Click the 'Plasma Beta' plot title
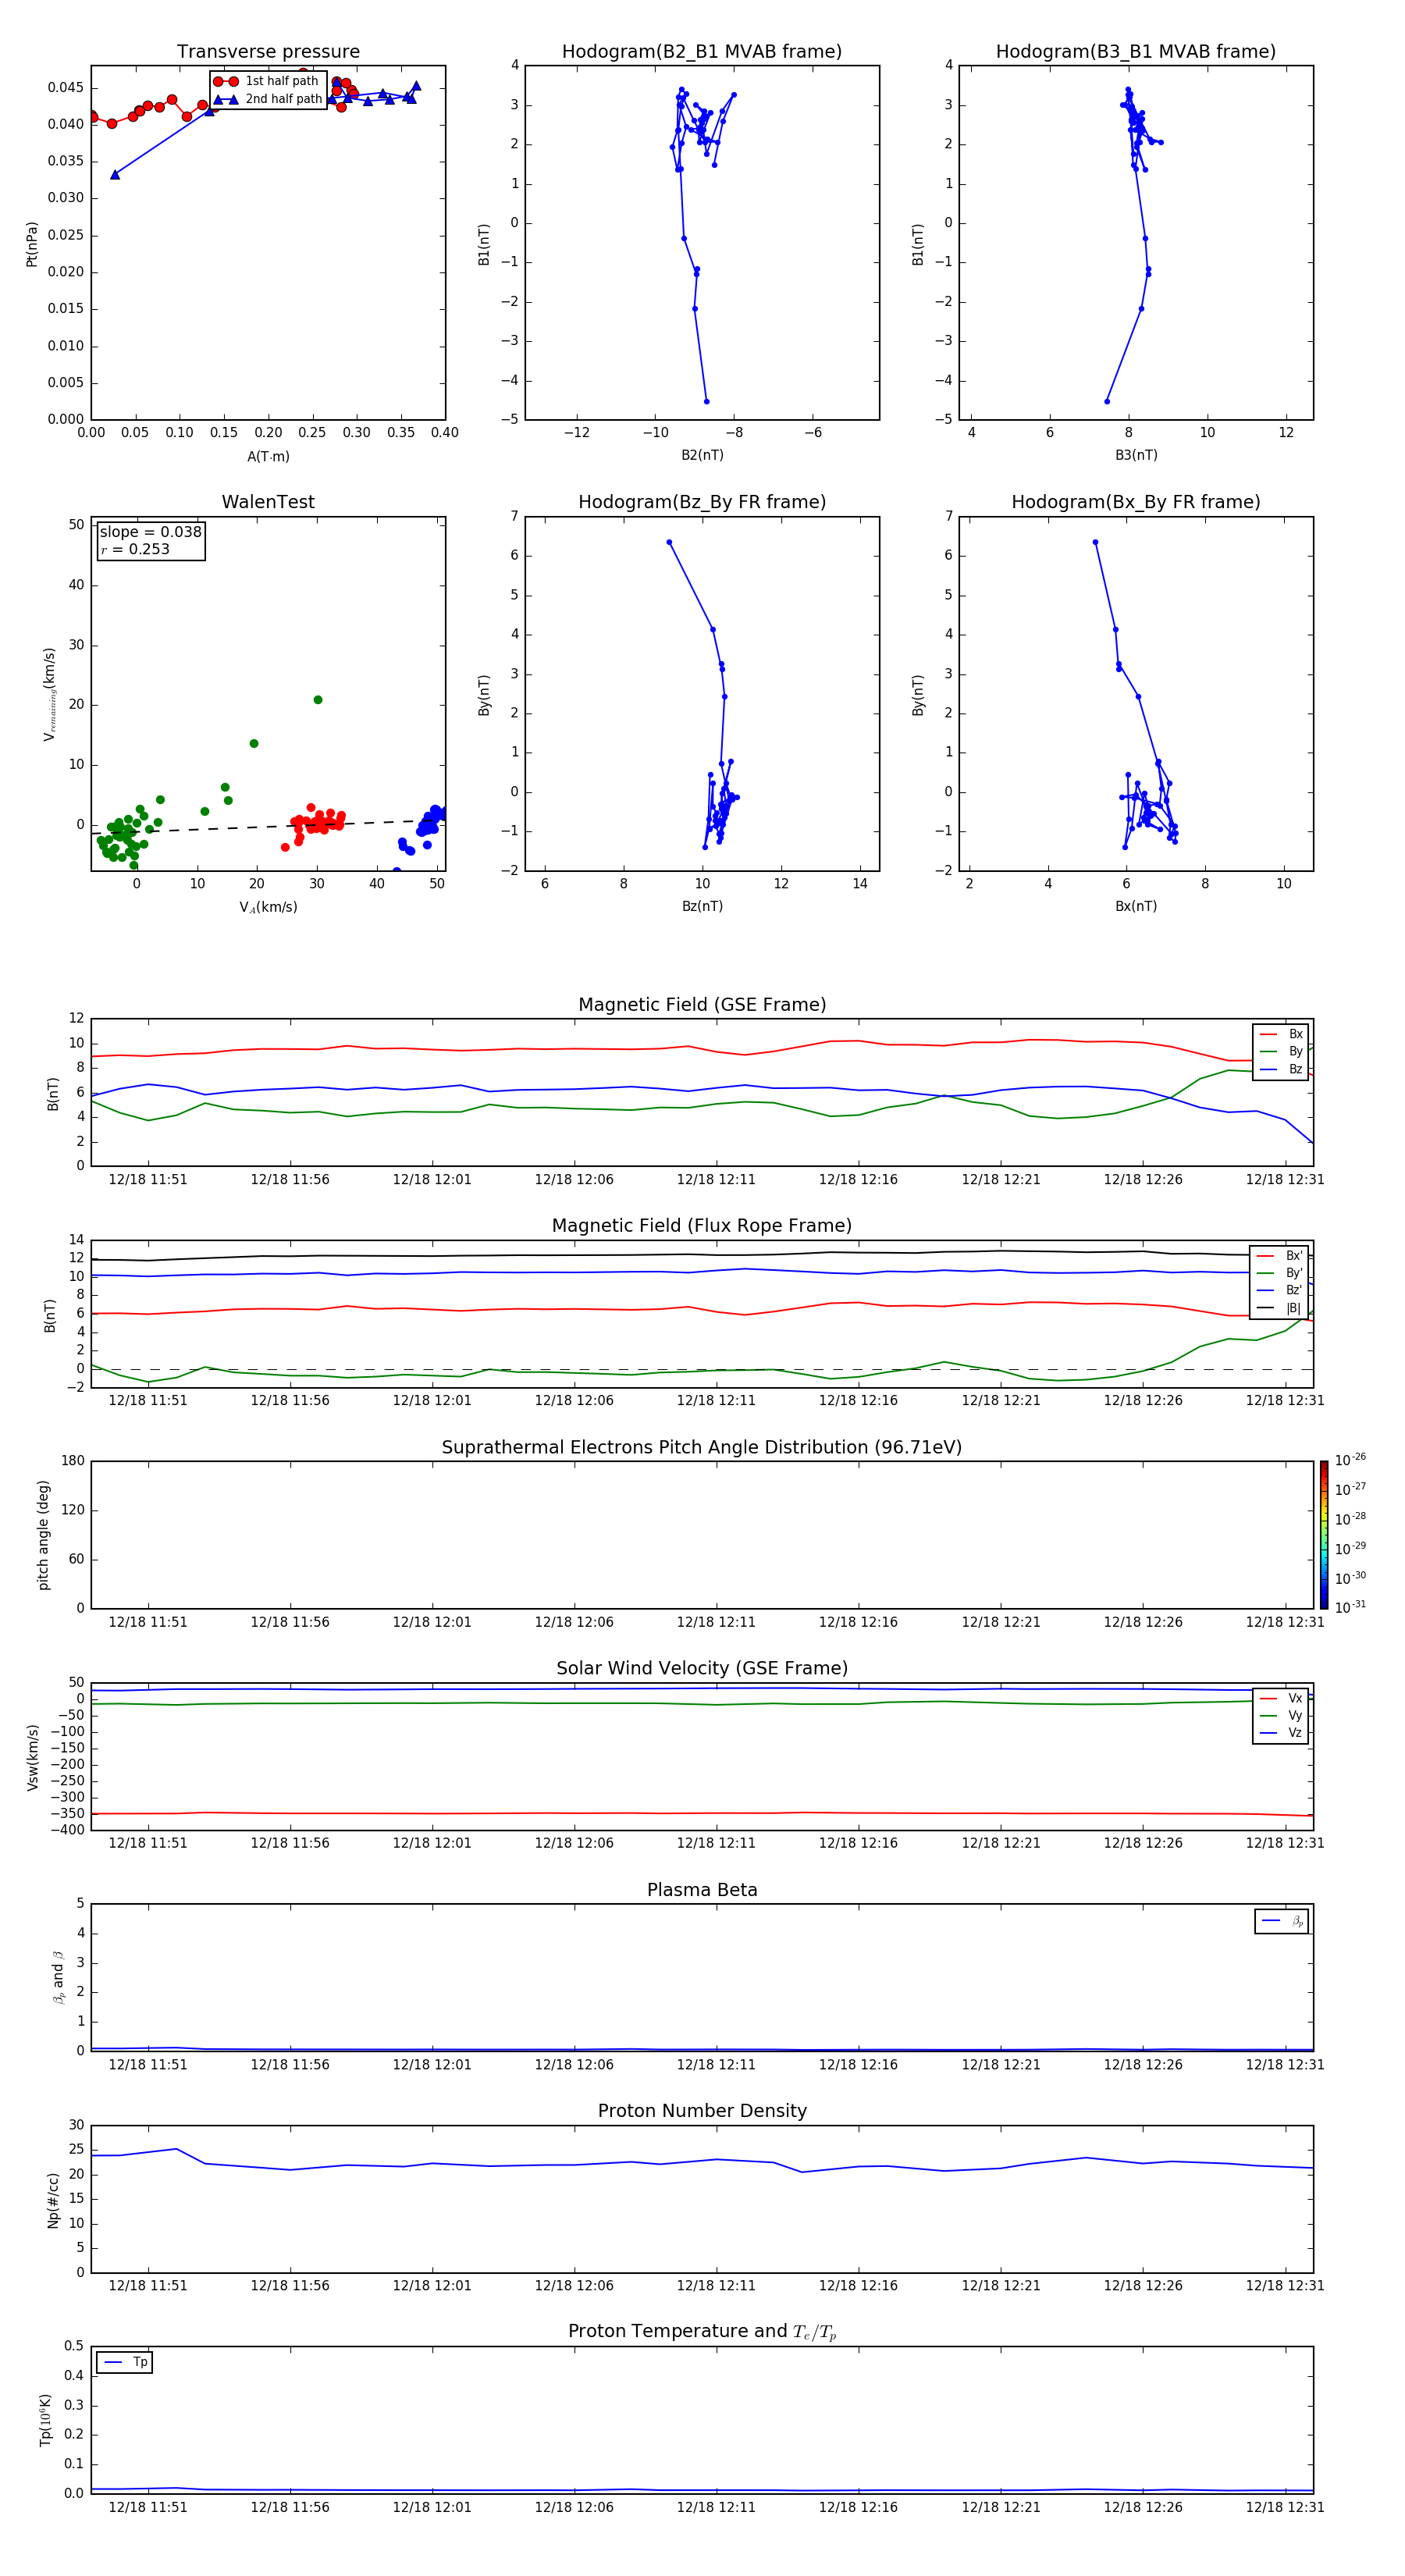This screenshot has width=1405, height=2576. (x=702, y=1891)
